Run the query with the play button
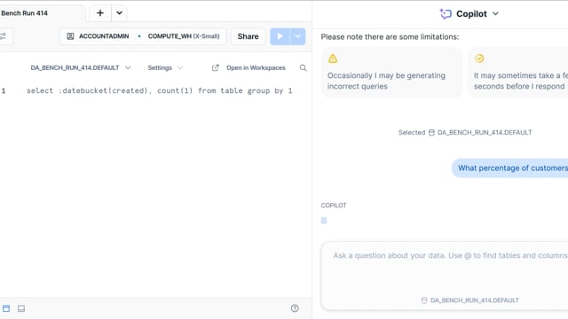568x319 pixels. click(x=280, y=36)
